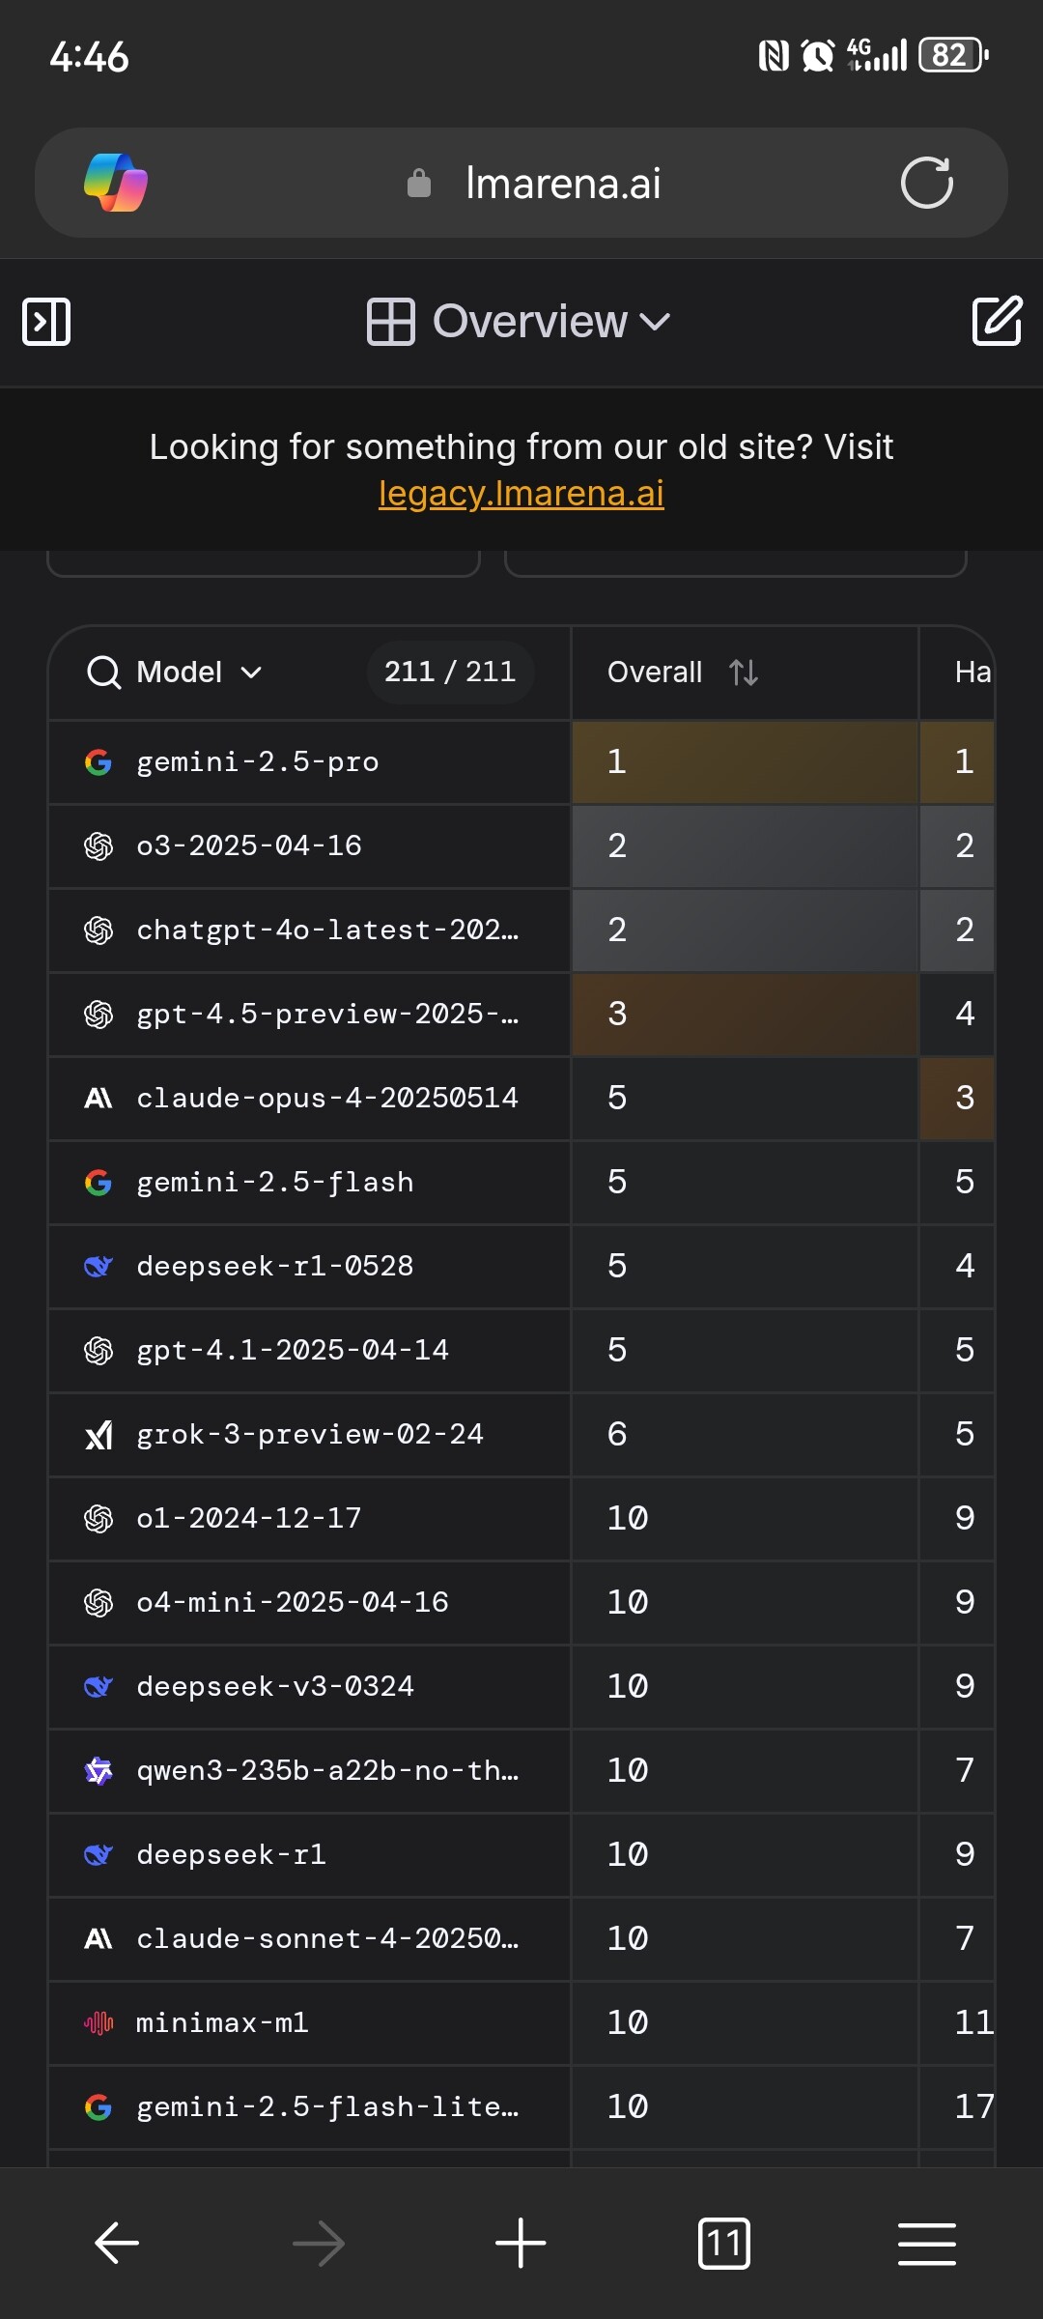Viewport: 1043px width, 2319px height.
Task: Open a new browser tab with plus
Action: (521, 2243)
